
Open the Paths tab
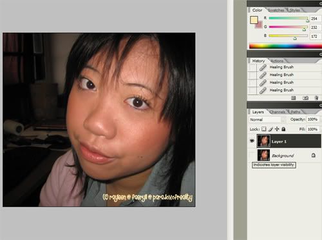[x=296, y=112]
